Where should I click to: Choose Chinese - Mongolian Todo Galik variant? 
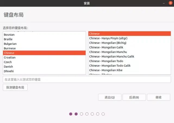point(110,66)
